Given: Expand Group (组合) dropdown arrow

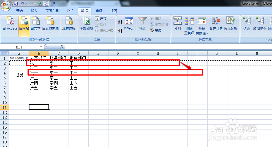Looking at the screenshot, I should (247, 33).
